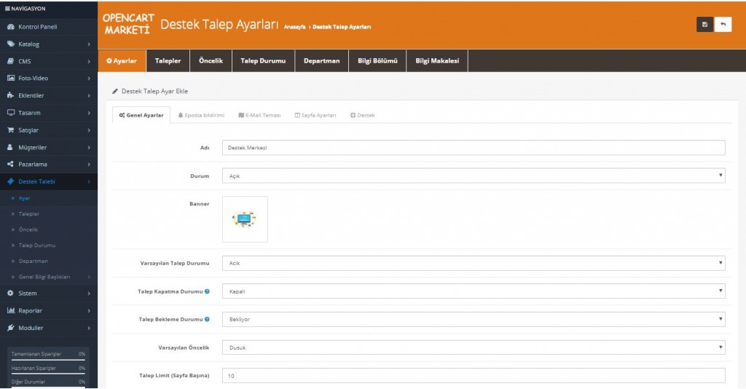Click the help icon beside Talep Kapatma Durumu
This screenshot has width=746, height=389.
pos(207,291)
